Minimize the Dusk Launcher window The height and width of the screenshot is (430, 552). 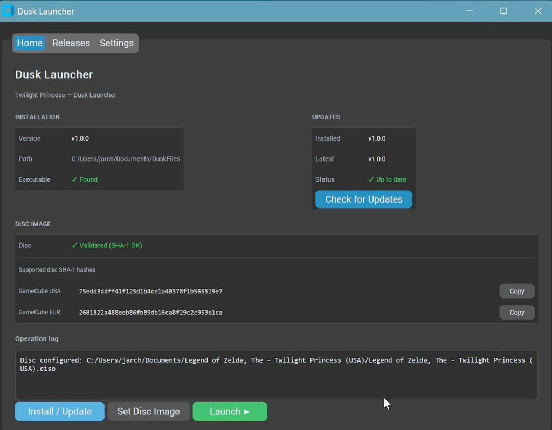[x=470, y=11]
